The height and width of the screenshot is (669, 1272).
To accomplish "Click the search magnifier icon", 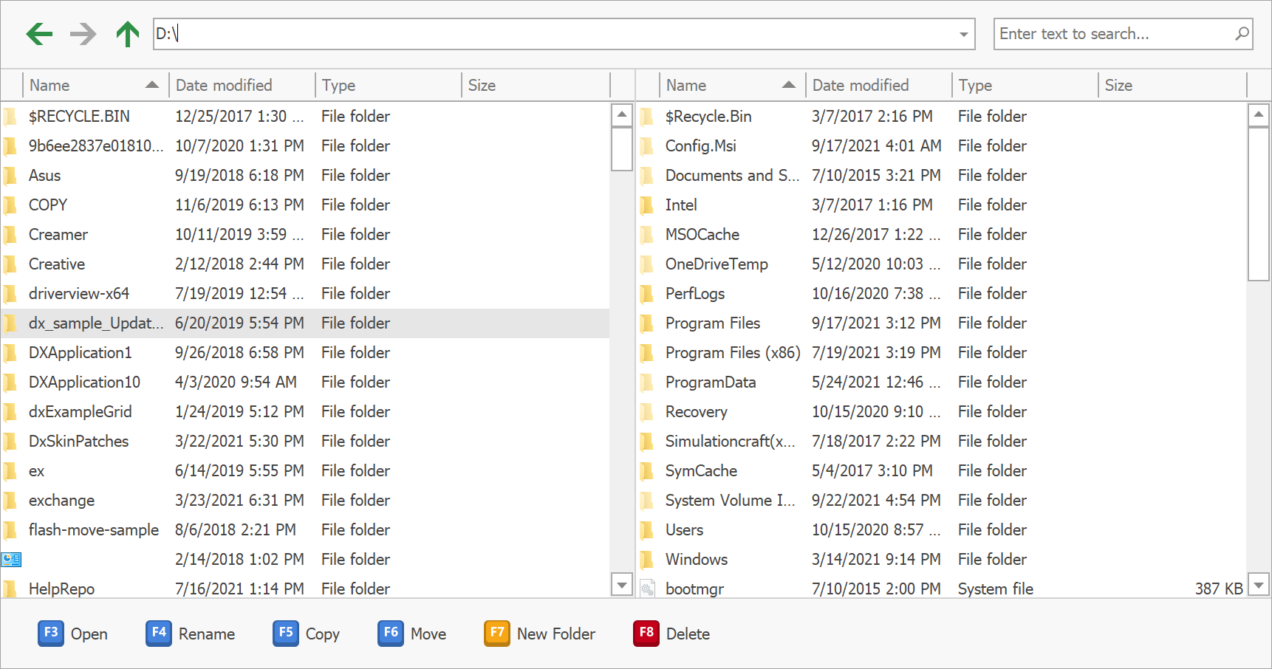I will coord(1242,34).
